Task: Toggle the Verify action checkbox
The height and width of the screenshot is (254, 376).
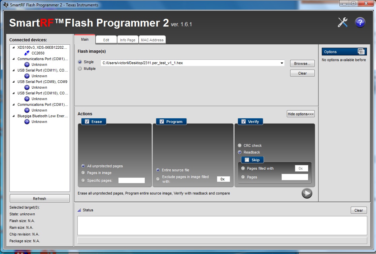Action: [x=243, y=122]
